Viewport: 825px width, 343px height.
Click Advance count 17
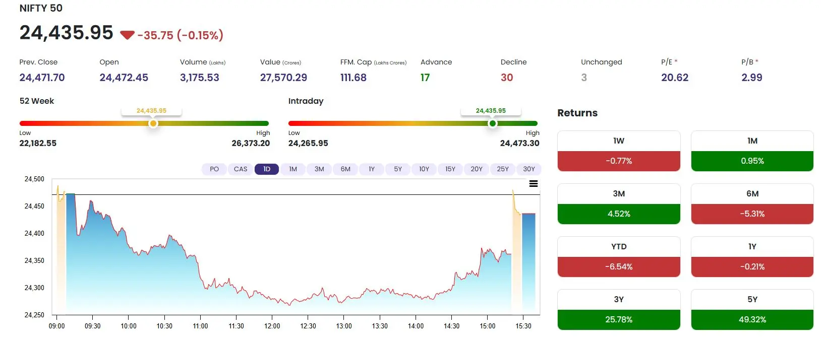click(x=425, y=78)
